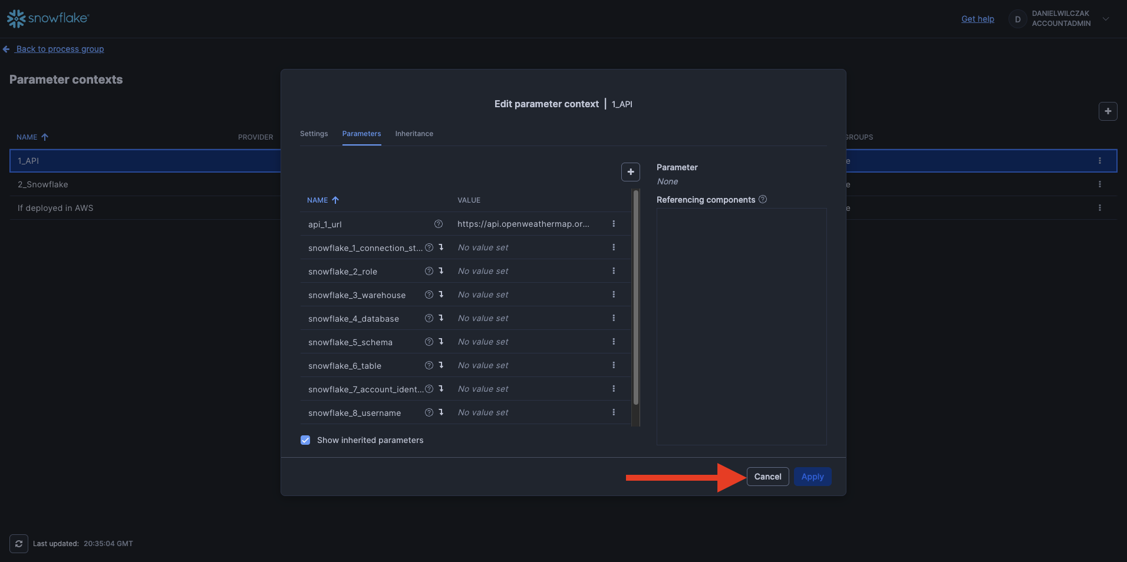Click the refresh icon near Last updated

(x=19, y=544)
